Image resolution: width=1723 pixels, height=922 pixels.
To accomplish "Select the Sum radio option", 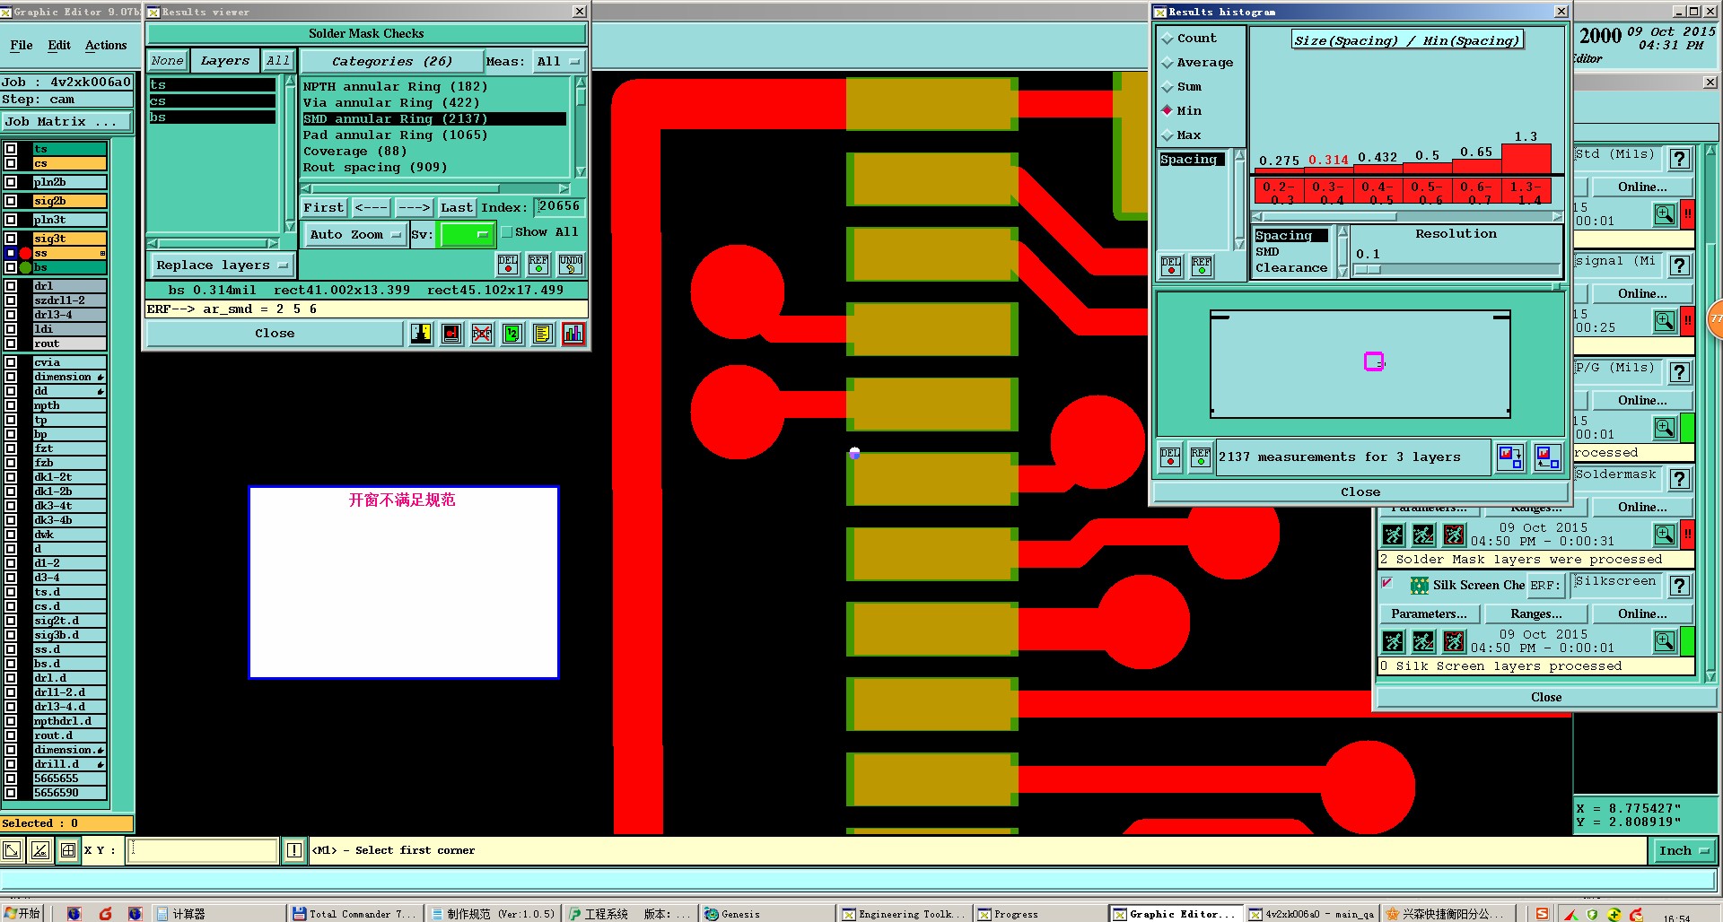I will 1167,87.
